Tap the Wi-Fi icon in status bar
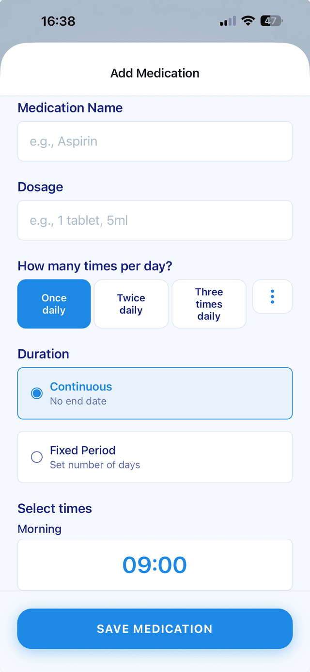Image resolution: width=310 pixels, height=672 pixels. [248, 21]
